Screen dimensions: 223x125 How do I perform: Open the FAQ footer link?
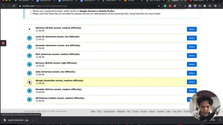pos(99,111)
